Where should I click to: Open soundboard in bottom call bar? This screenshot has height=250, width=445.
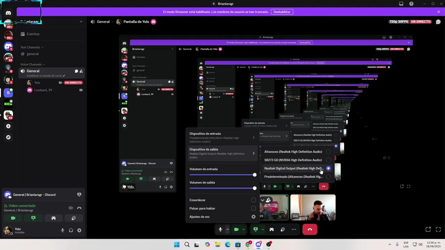pos(283,230)
